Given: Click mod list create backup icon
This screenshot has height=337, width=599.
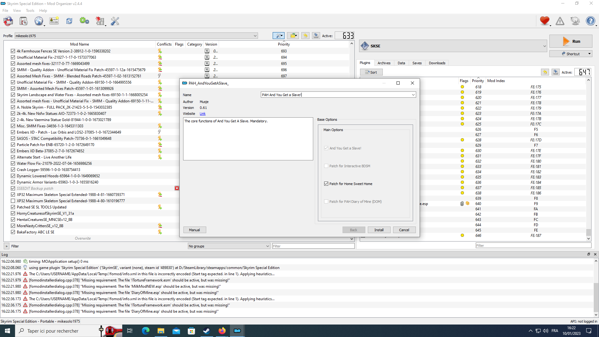Looking at the screenshot, I should (316, 36).
